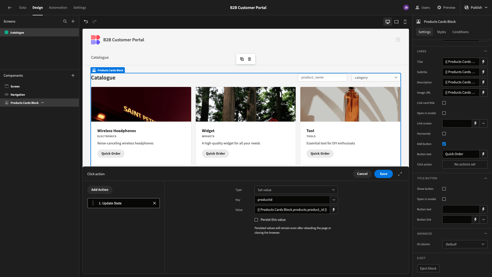
Task: Open the Conditions tab
Action: (x=460, y=32)
